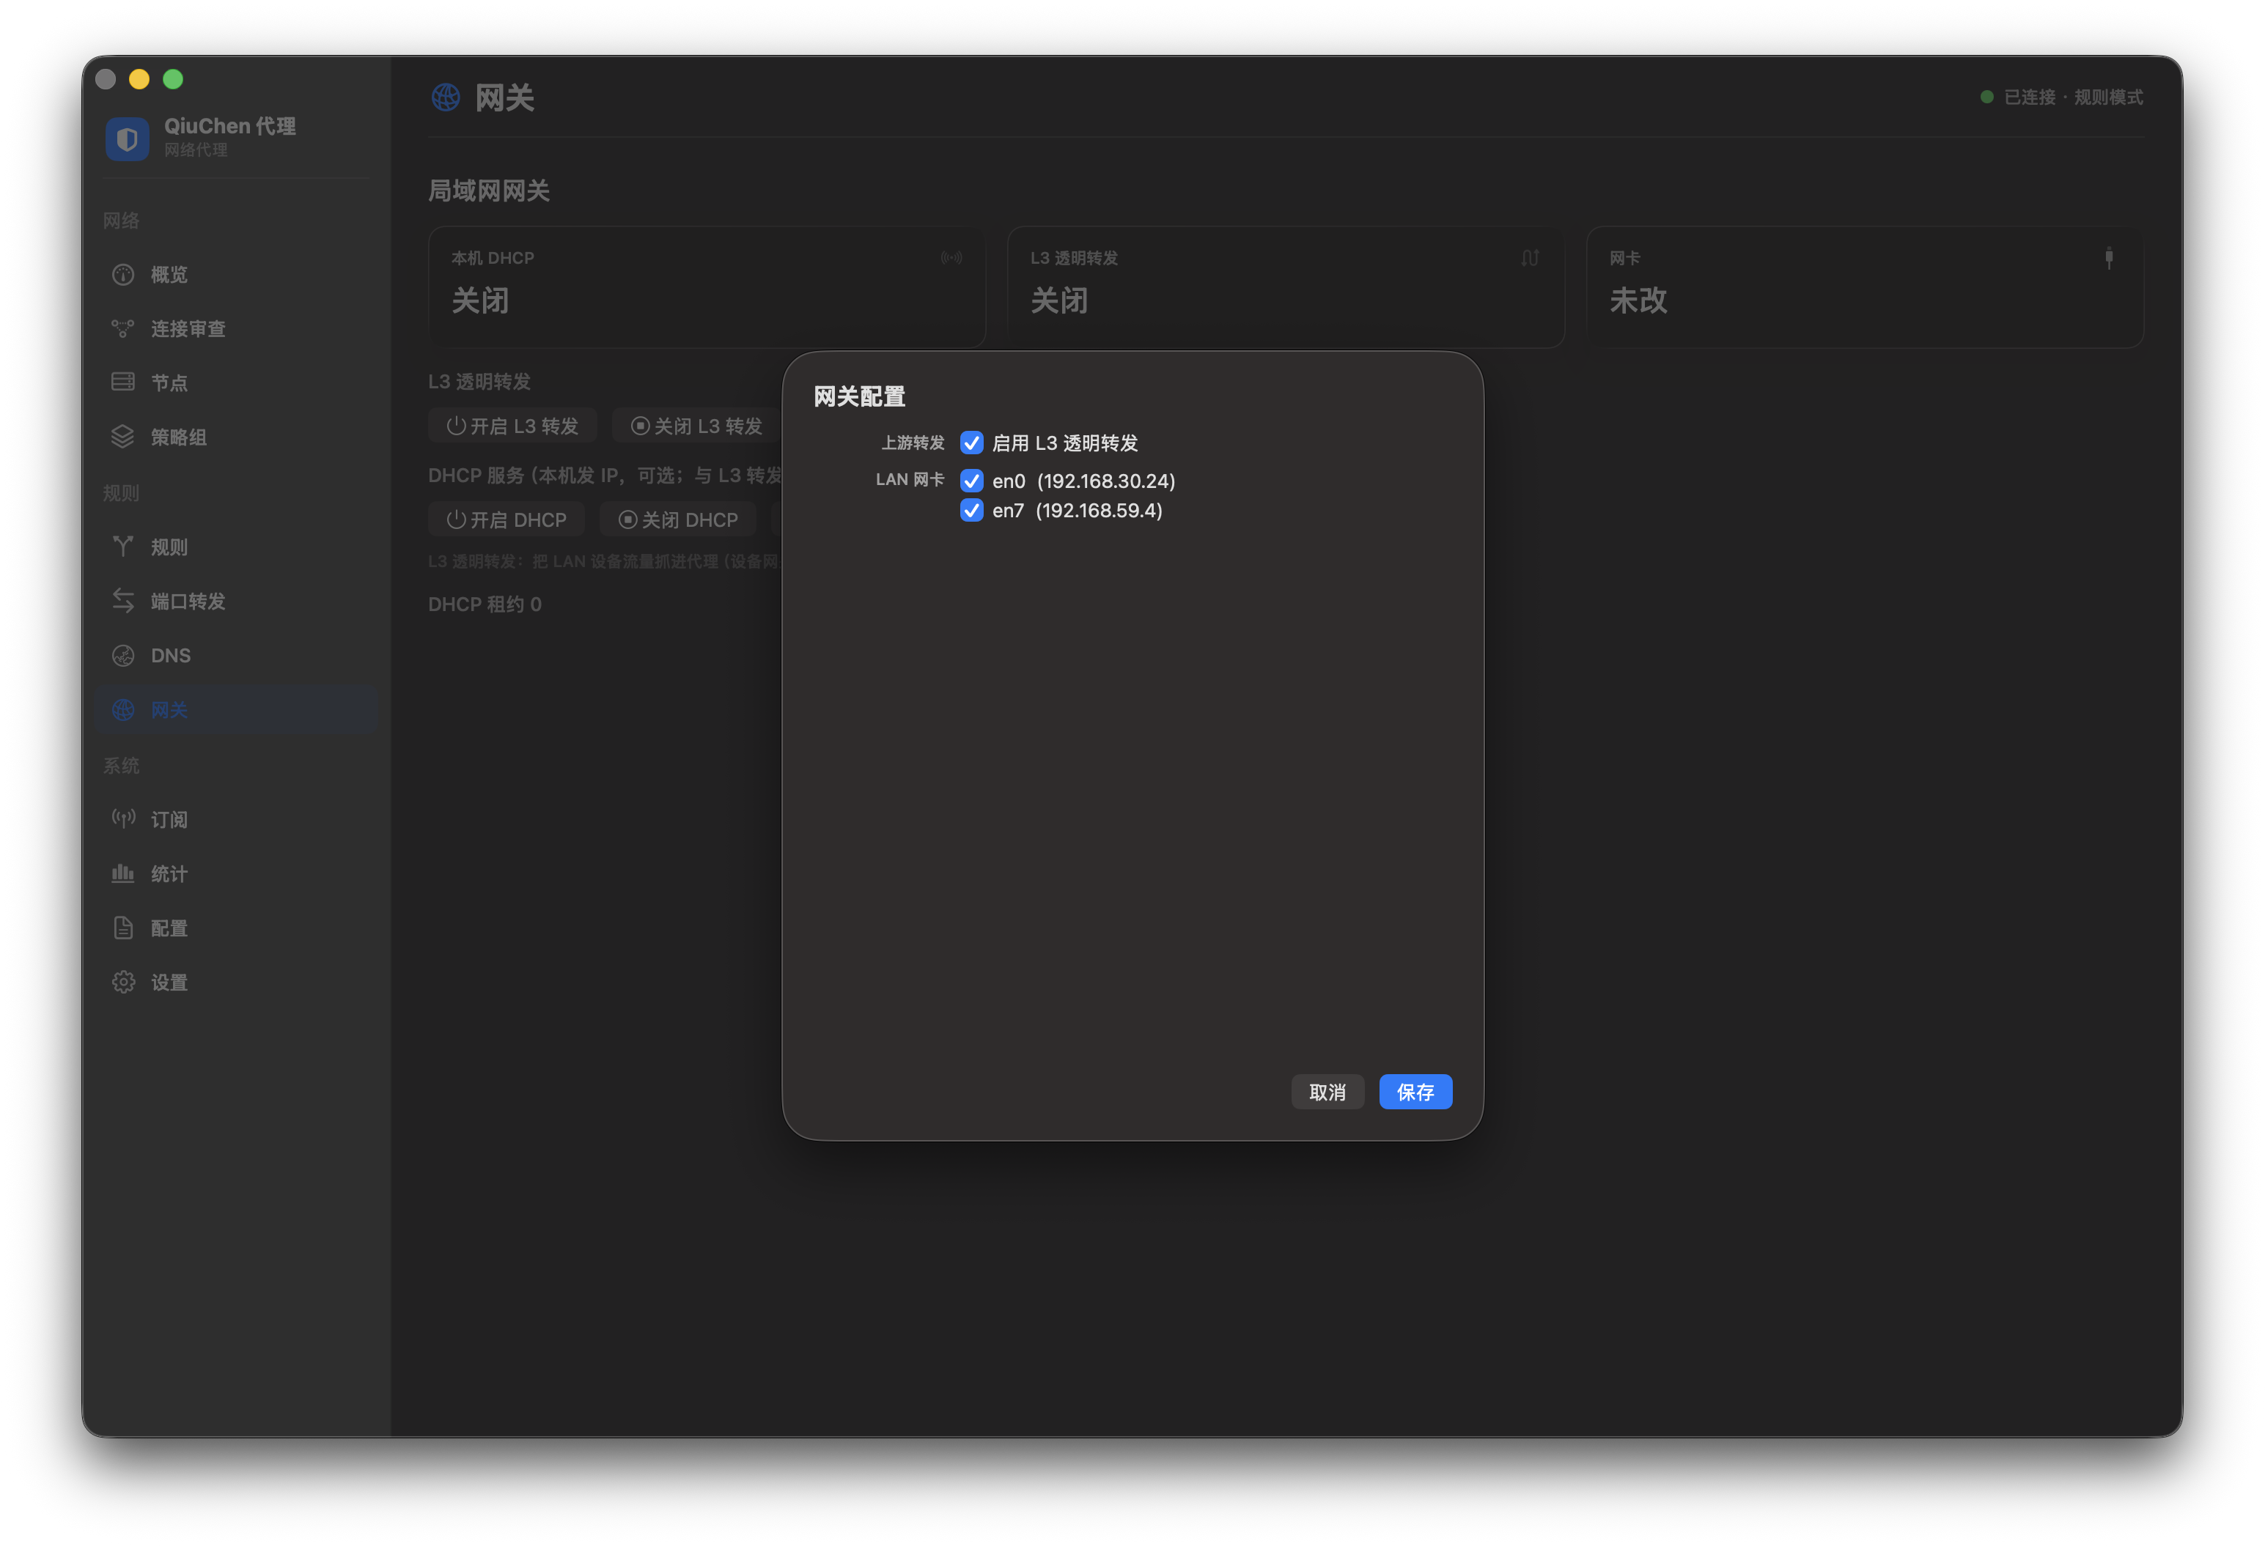Viewport: 2265px width, 1546px height.
Task: Click the globe icon beside 网关 page title
Action: (x=446, y=97)
